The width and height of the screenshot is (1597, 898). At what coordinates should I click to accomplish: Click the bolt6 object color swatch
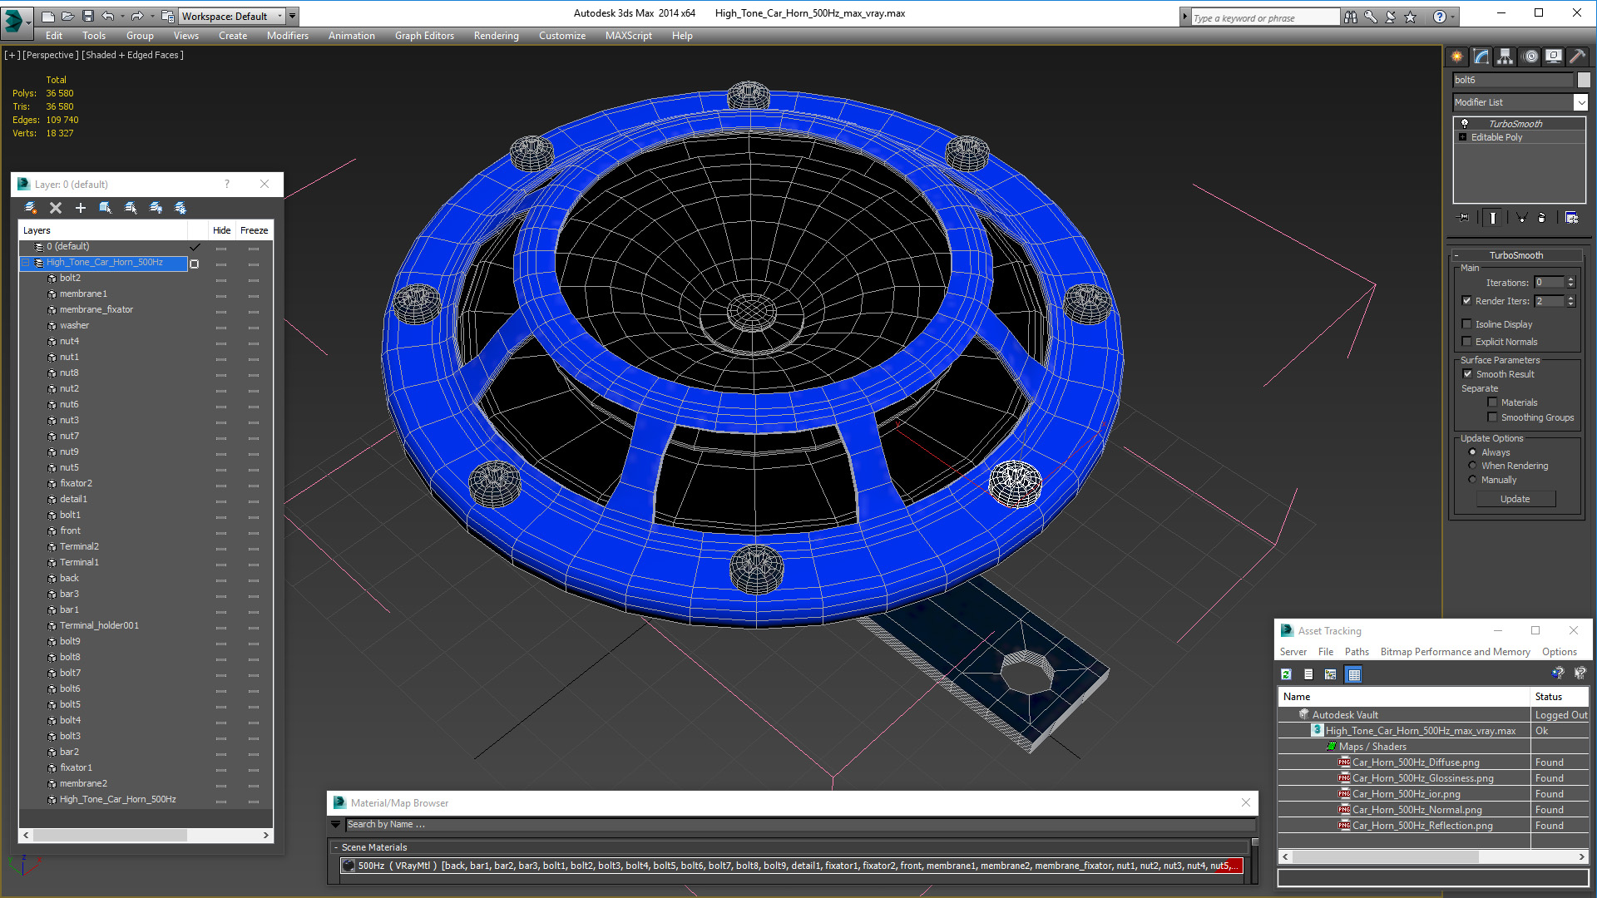[x=1584, y=80]
